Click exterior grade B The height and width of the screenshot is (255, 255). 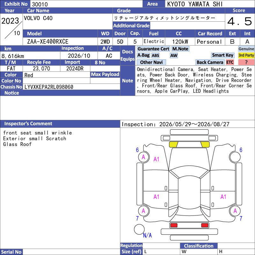[232, 42]
